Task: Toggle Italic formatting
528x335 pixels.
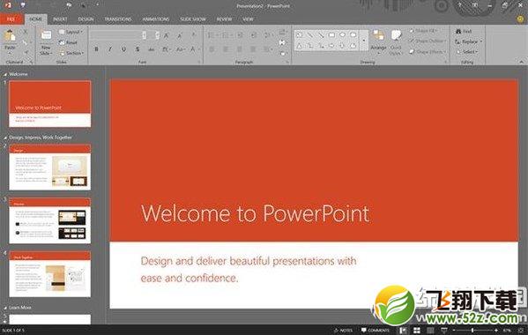Action: 110,49
